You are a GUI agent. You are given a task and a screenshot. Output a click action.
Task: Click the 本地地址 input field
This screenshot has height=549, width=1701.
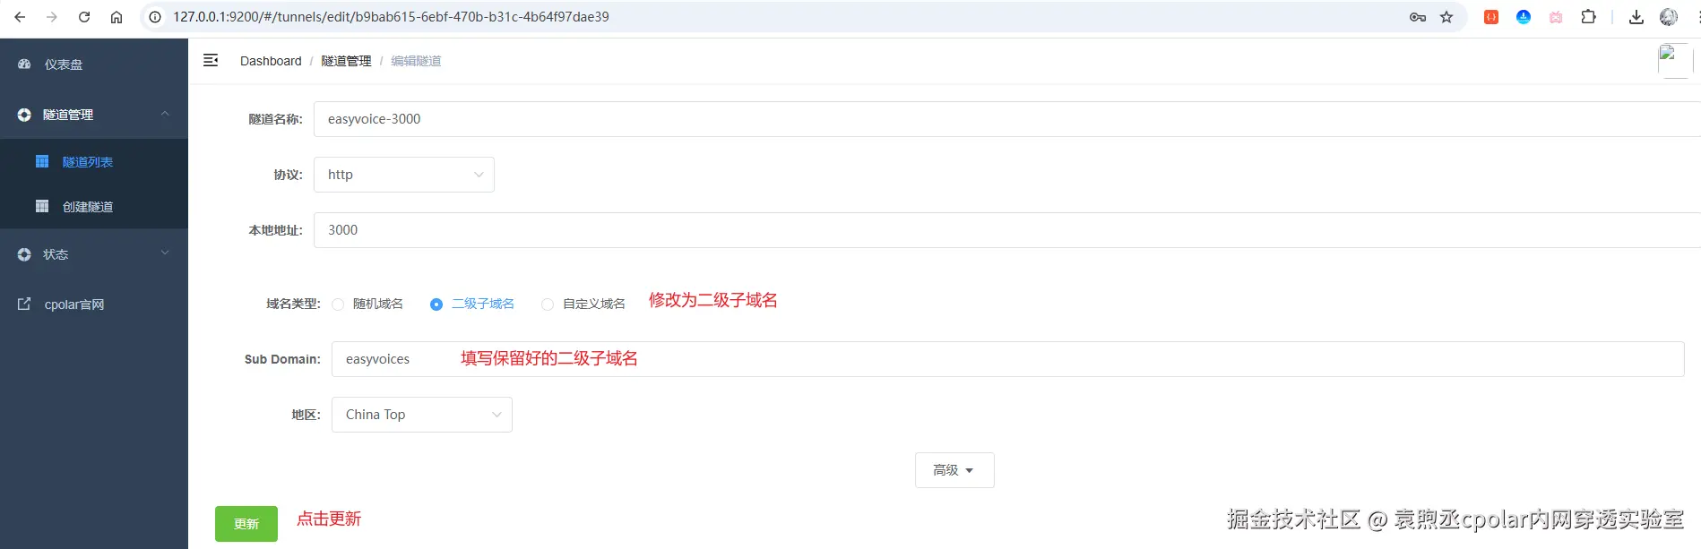[1007, 230]
